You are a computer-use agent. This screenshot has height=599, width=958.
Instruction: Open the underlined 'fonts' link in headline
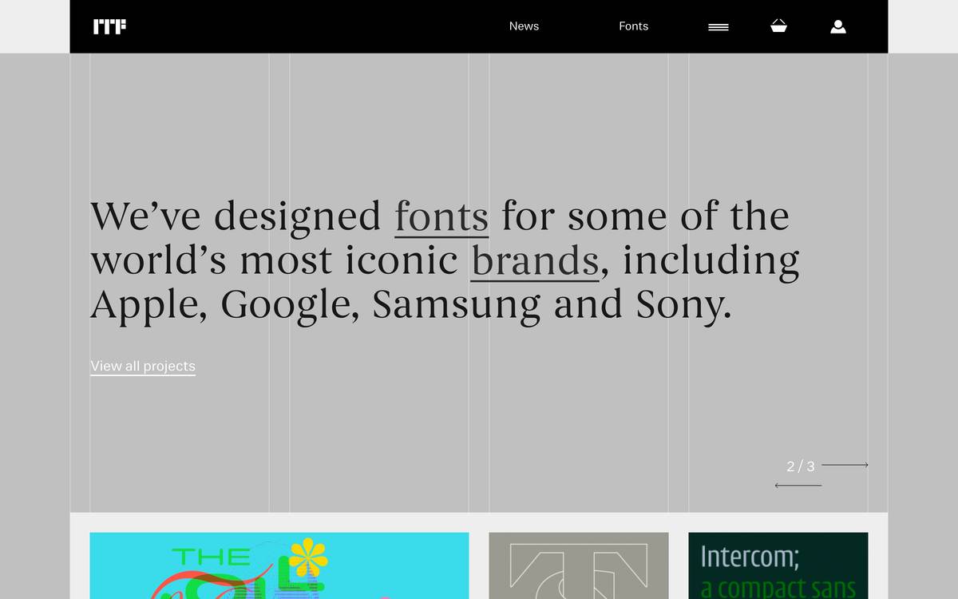(x=441, y=215)
